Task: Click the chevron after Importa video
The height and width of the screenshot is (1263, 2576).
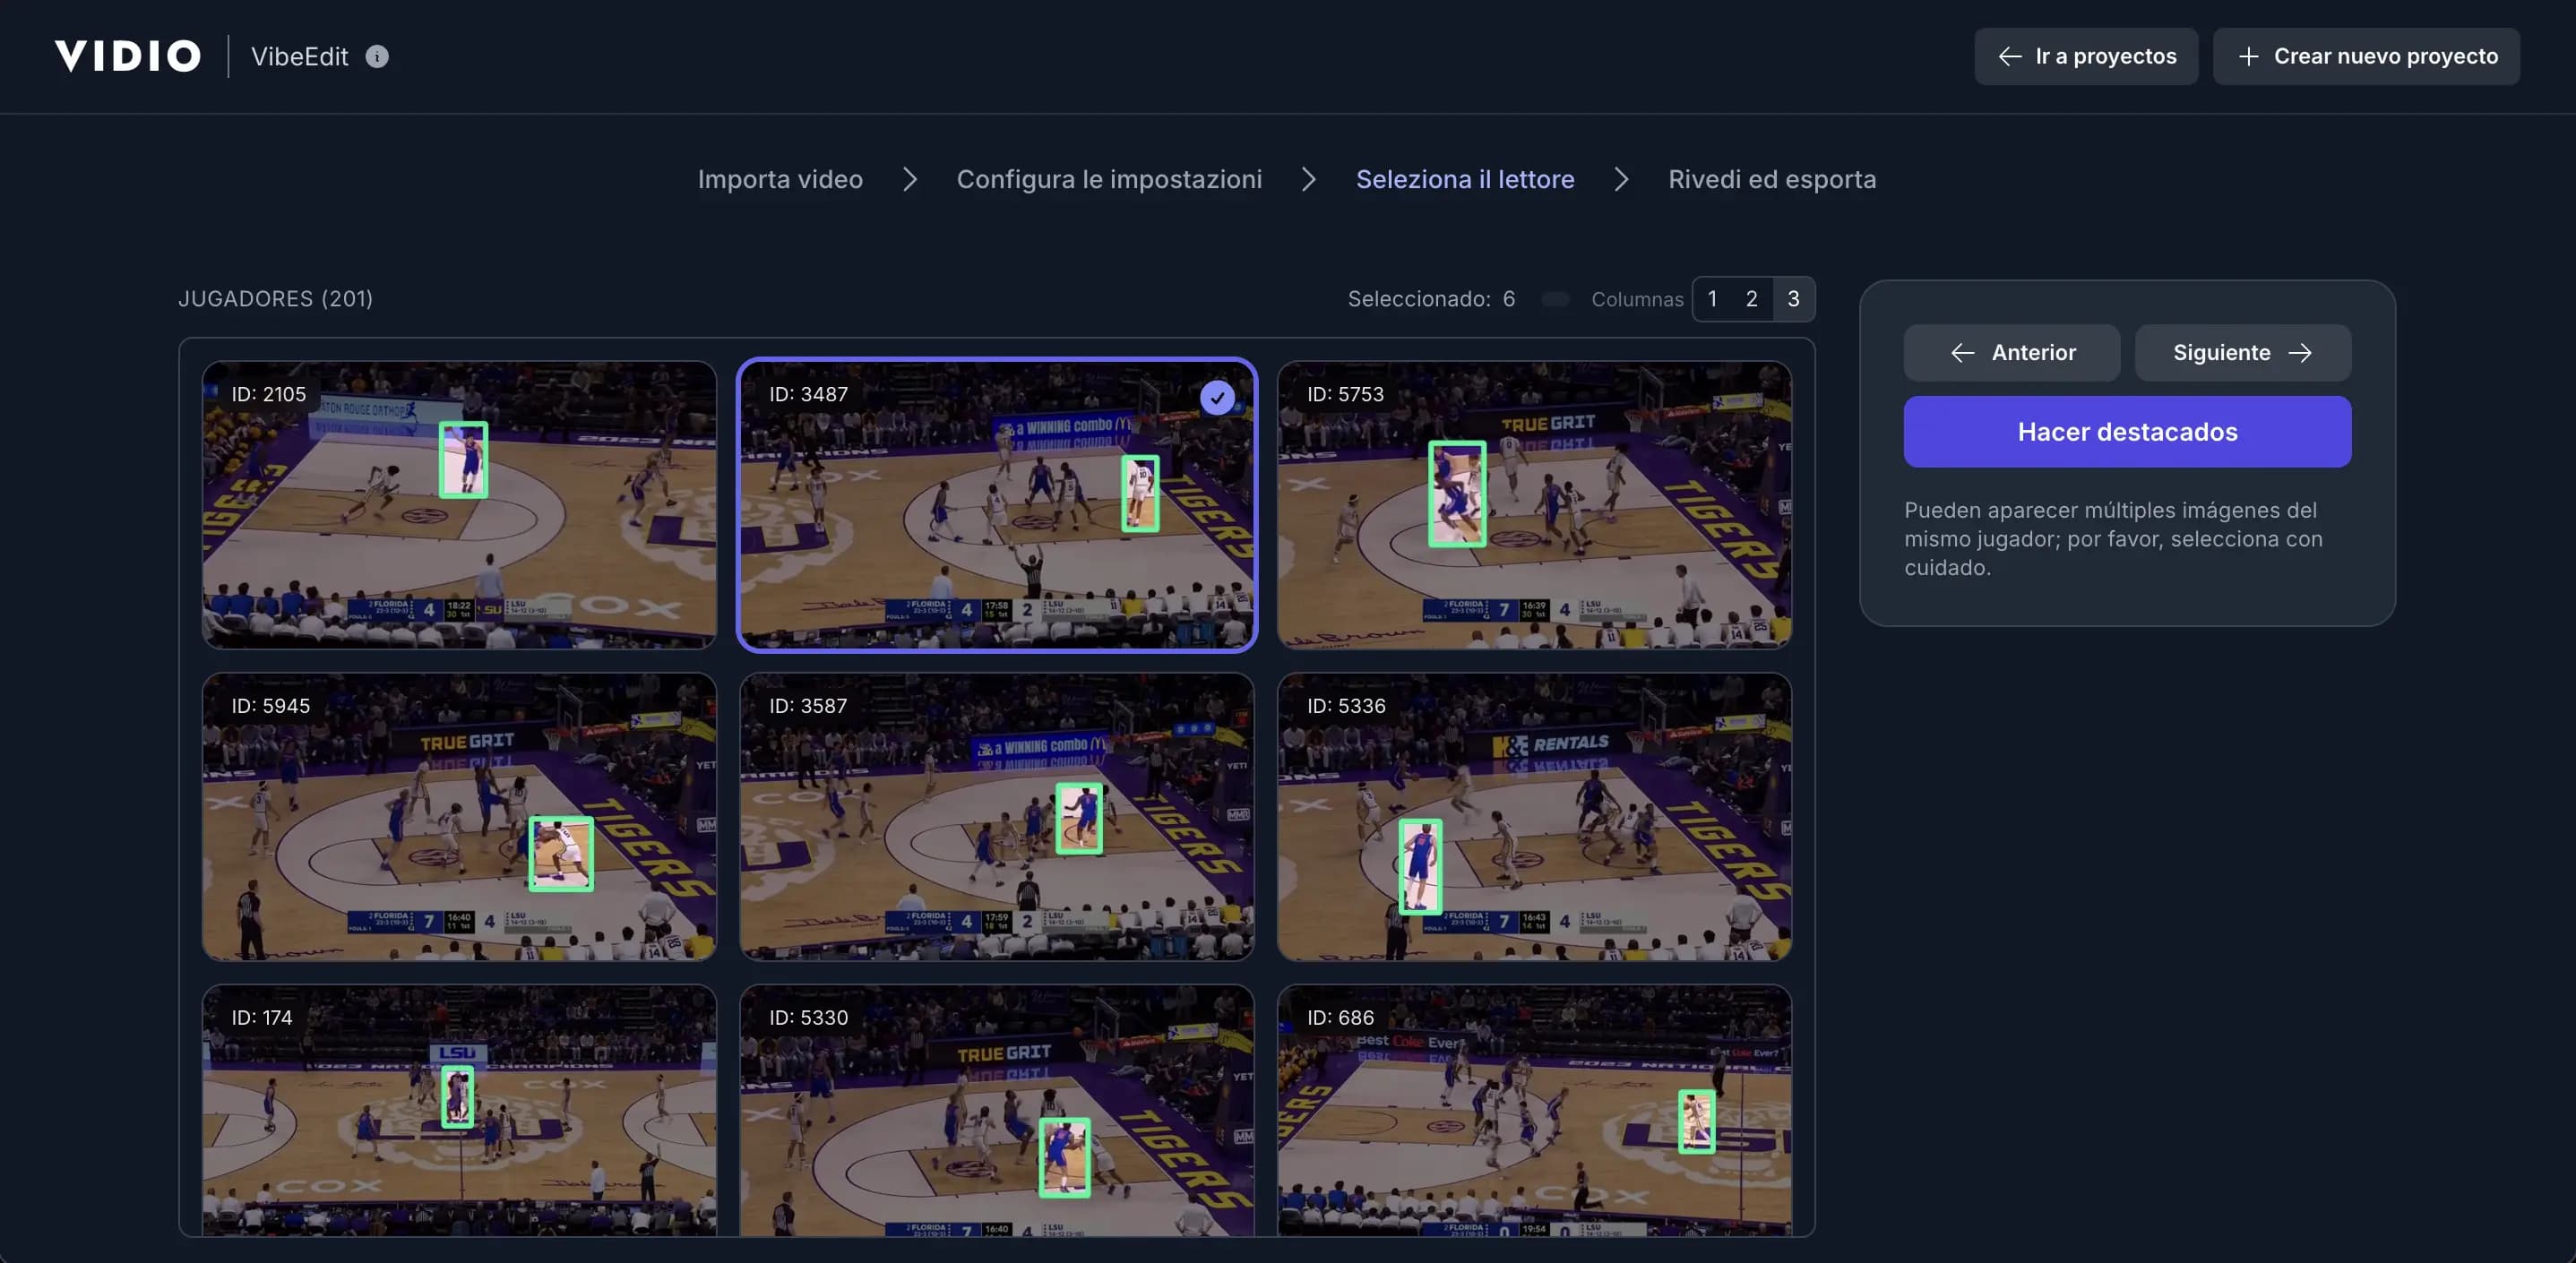Action: [x=909, y=179]
